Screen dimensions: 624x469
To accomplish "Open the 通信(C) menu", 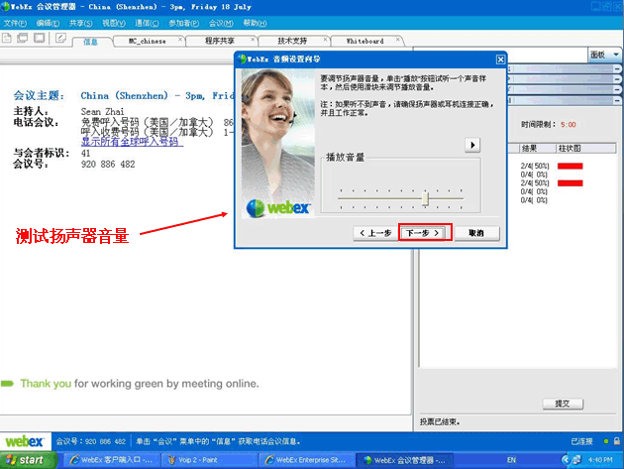I will [147, 23].
